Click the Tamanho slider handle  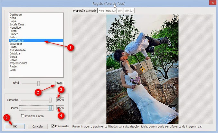click(50, 100)
